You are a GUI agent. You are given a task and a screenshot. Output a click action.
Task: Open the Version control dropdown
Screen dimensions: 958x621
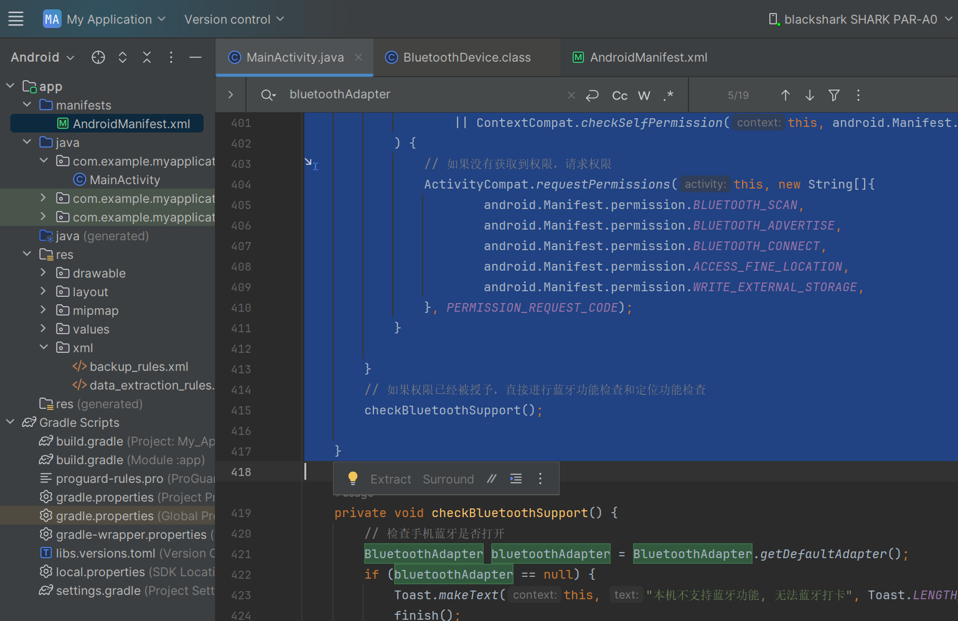click(x=234, y=19)
